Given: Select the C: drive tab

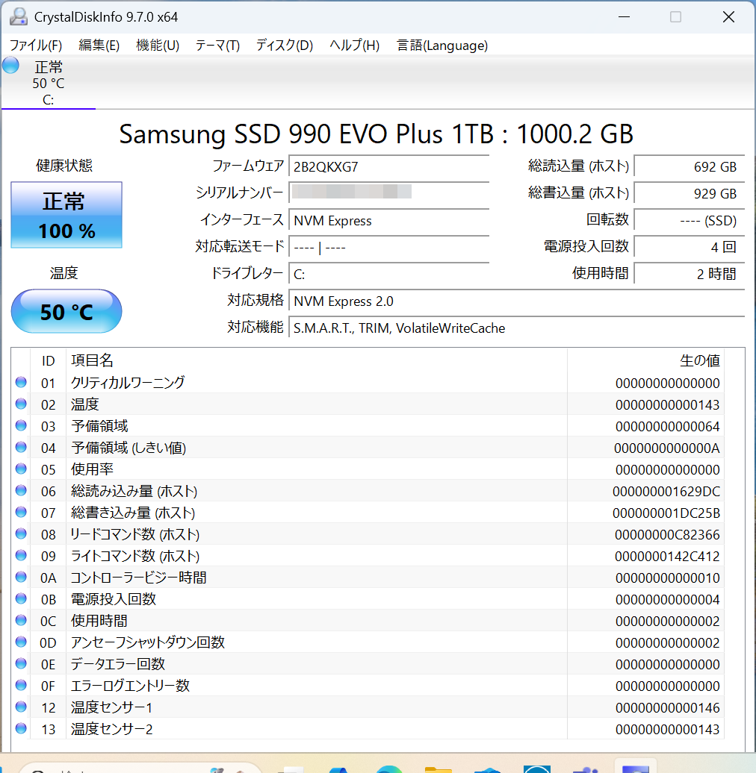Looking at the screenshot, I should coord(48,83).
